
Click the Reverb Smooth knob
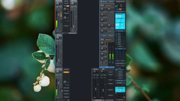click(x=102, y=26)
